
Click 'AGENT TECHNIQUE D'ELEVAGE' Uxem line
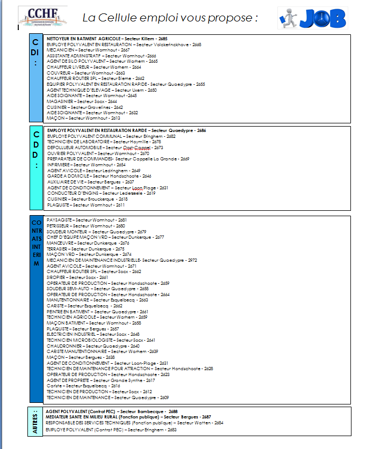click(102, 90)
